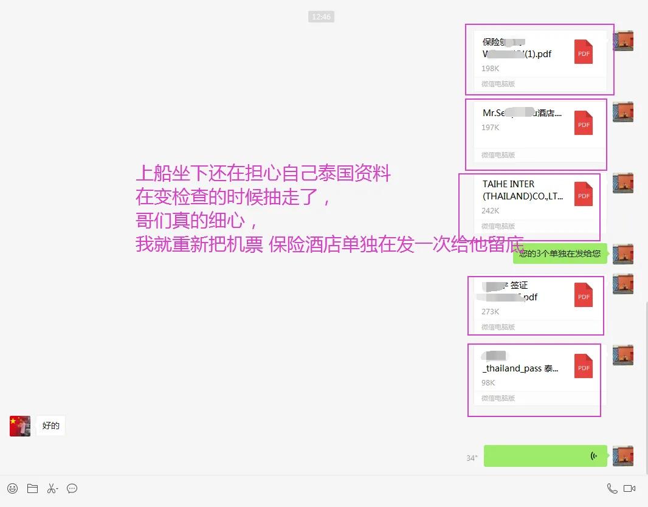Viewport: 648px width, 507px height.
Task: Start a voice call with the phone icon
Action: 612,488
